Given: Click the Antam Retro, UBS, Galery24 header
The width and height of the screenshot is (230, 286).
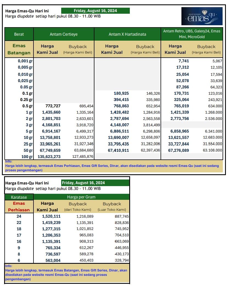Looking at the screenshot, I should (192, 34).
